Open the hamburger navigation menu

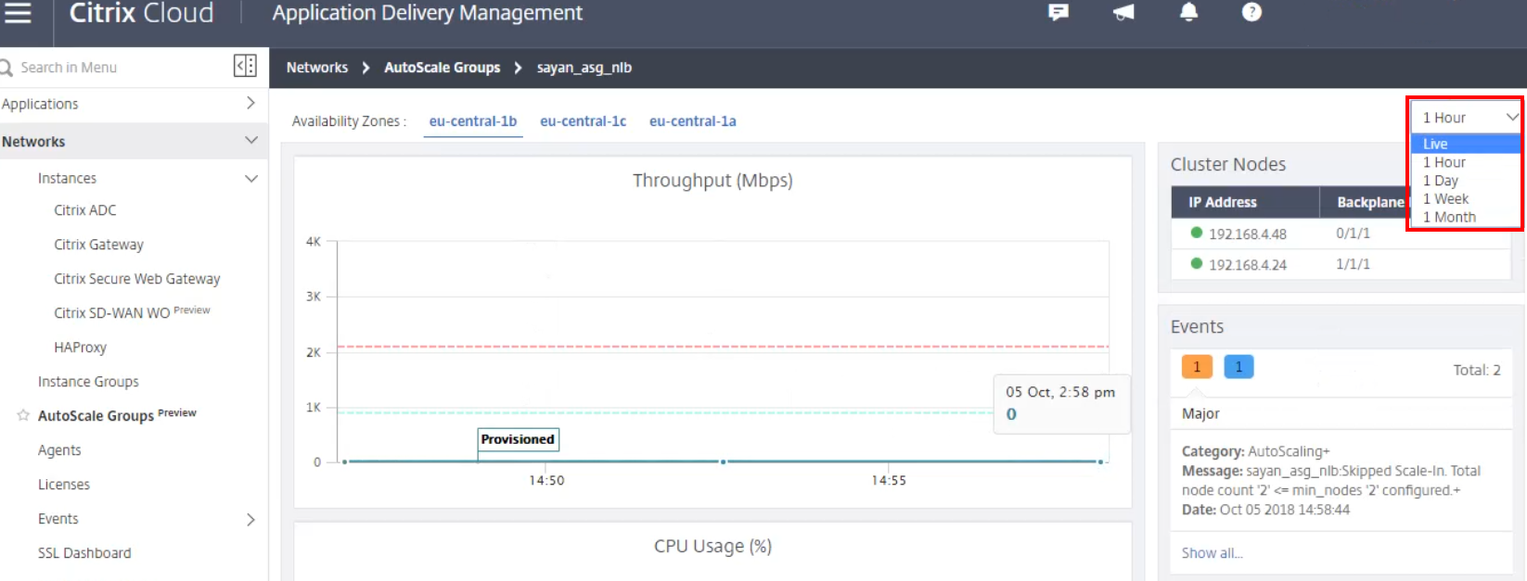click(x=18, y=12)
